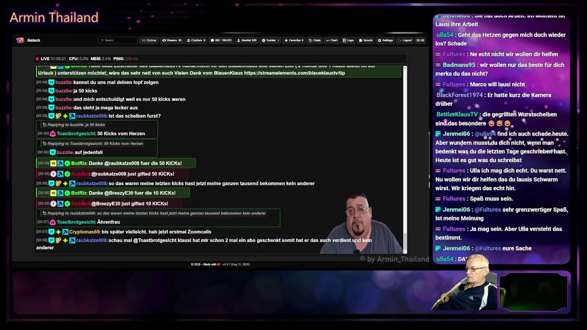Click level 37 badge on 'schau mal' row
Image resolution: width=587 pixels, height=330 pixels.
[x=52, y=240]
